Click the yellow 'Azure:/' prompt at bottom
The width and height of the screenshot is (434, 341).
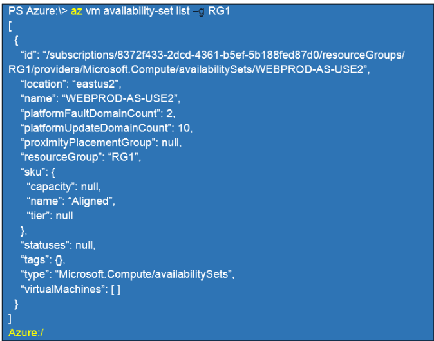(26, 333)
